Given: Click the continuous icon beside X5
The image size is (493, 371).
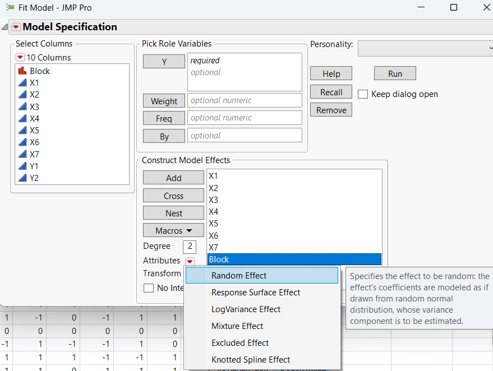Looking at the screenshot, I should click(22, 130).
